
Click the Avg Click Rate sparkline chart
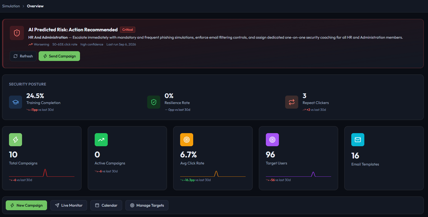pyautogui.click(x=213, y=173)
